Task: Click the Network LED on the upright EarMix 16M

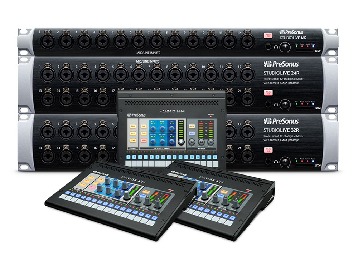Action: coord(211,117)
